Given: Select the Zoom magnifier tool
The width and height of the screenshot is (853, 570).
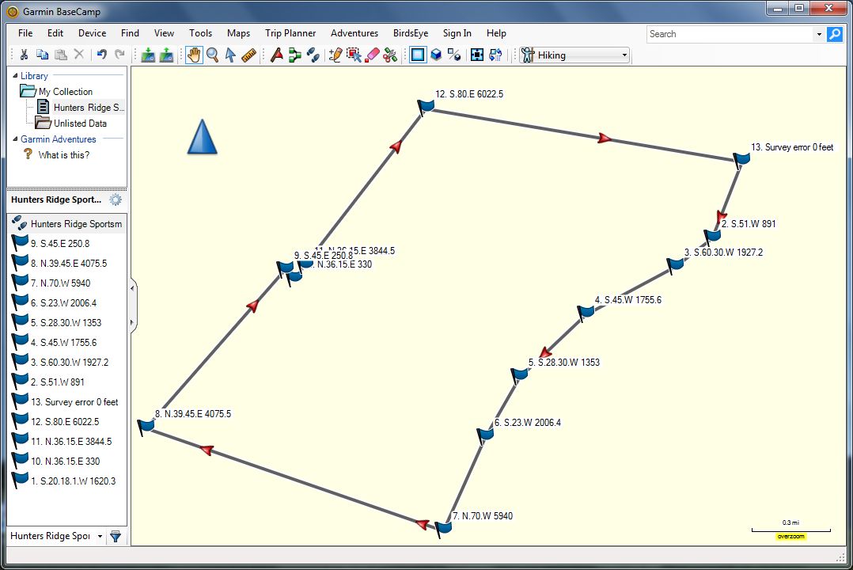Looking at the screenshot, I should [x=213, y=55].
